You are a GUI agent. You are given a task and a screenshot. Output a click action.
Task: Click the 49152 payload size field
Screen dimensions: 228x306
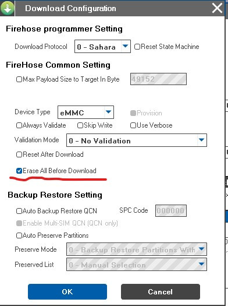pos(158,79)
